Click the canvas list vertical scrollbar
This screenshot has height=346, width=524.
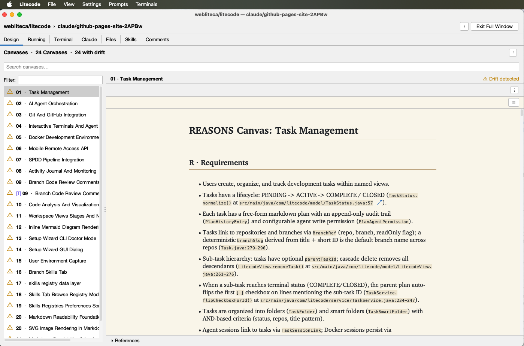[101, 204]
